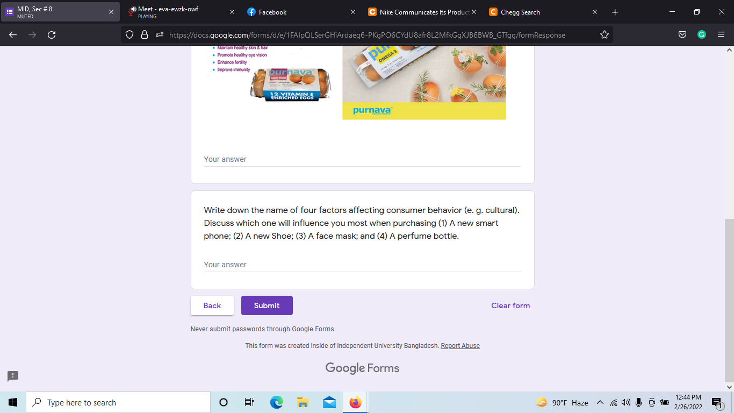
Task: Switch to the MID, Sec # 8 tab
Action: point(60,12)
